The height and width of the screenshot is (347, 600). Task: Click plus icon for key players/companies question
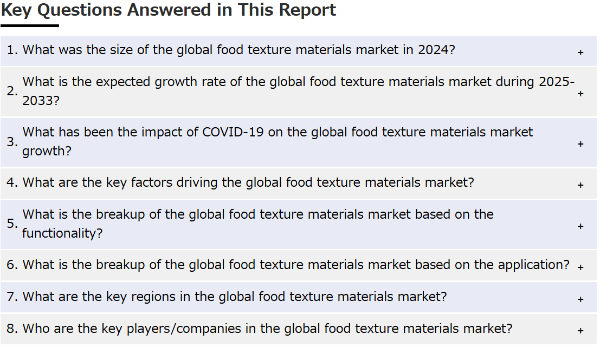pyautogui.click(x=580, y=331)
